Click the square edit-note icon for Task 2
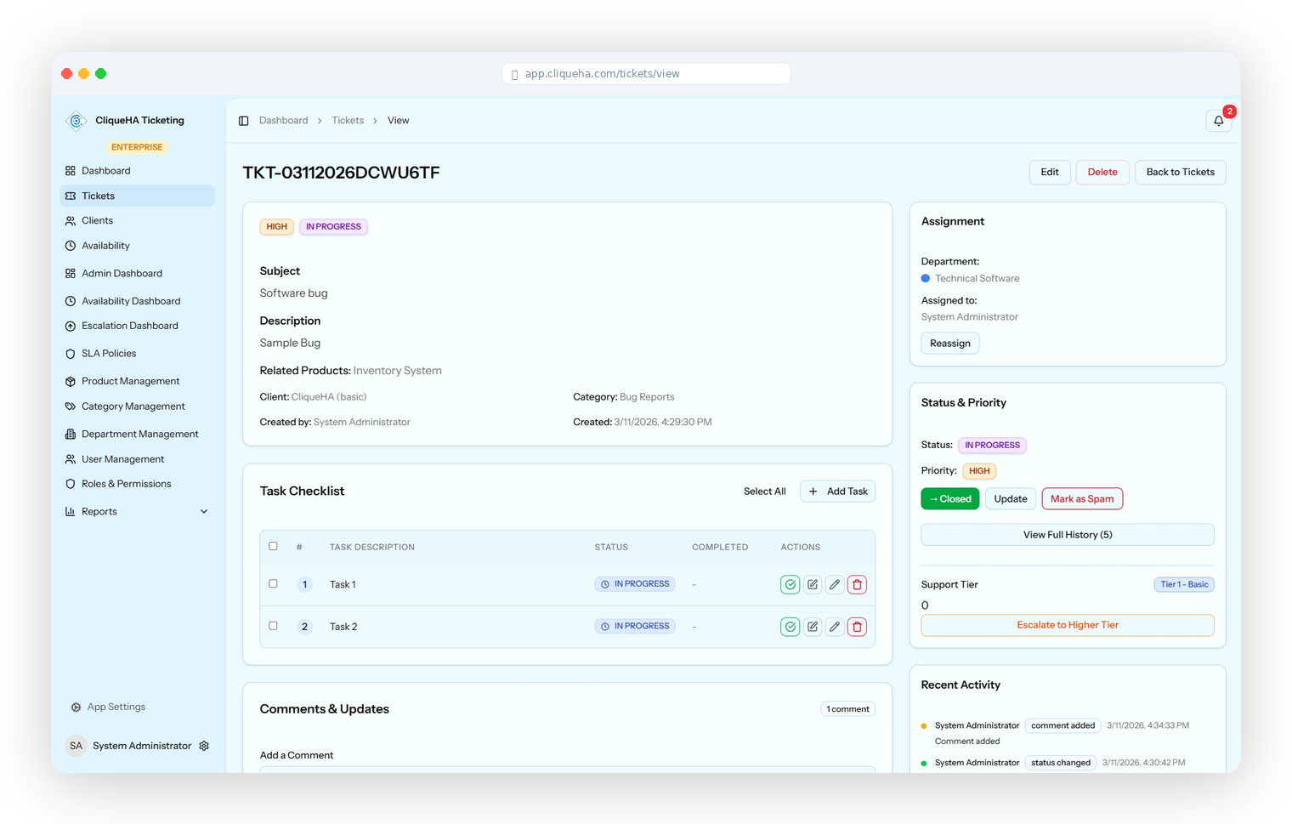Image resolution: width=1292 pixels, height=824 pixels. point(813,627)
